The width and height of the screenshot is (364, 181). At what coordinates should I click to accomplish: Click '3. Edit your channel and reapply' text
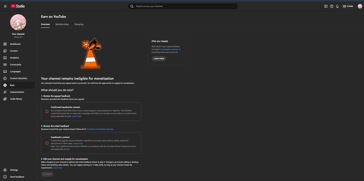(x=64, y=159)
